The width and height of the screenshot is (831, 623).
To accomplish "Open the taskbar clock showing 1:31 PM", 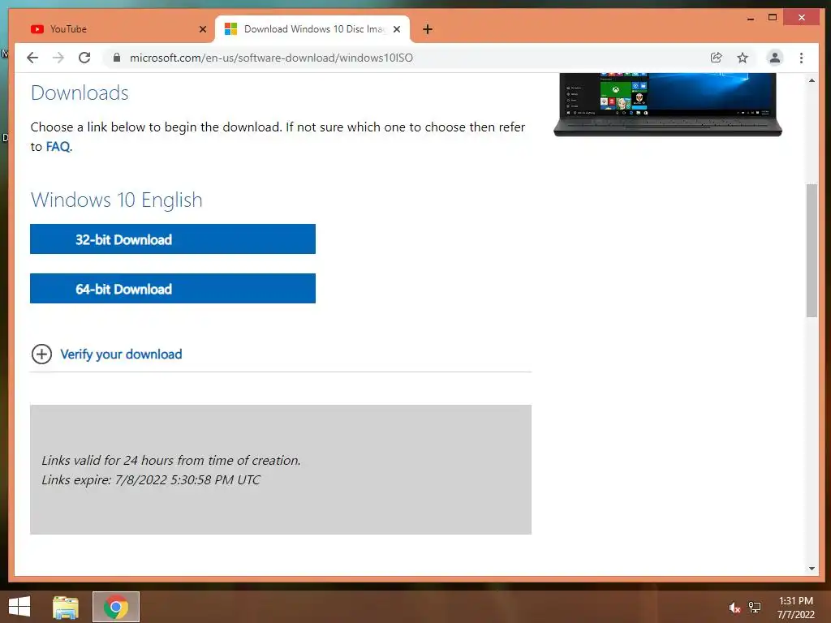I will click(x=795, y=607).
